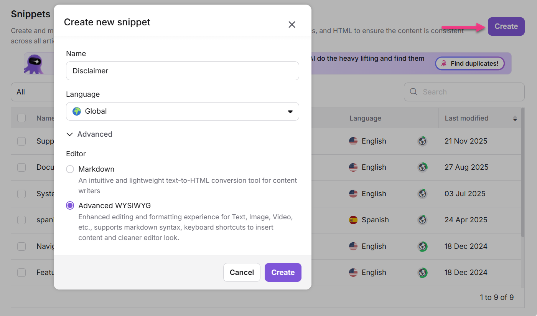Click the globe icon beside Global language
537x316 pixels.
coord(76,111)
